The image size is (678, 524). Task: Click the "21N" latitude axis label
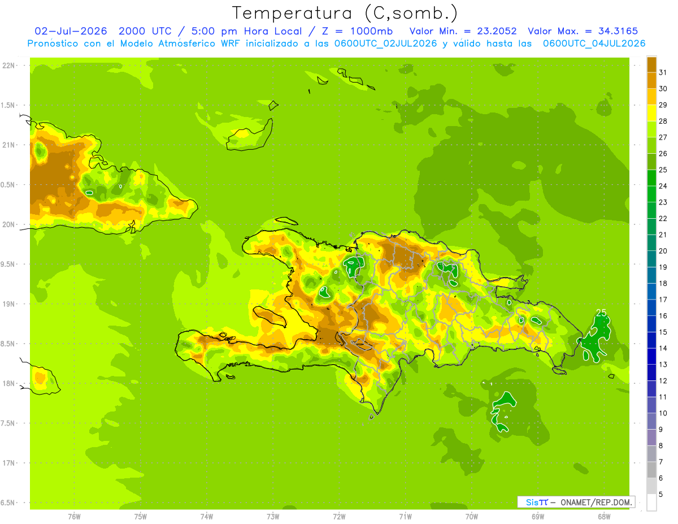coord(10,145)
